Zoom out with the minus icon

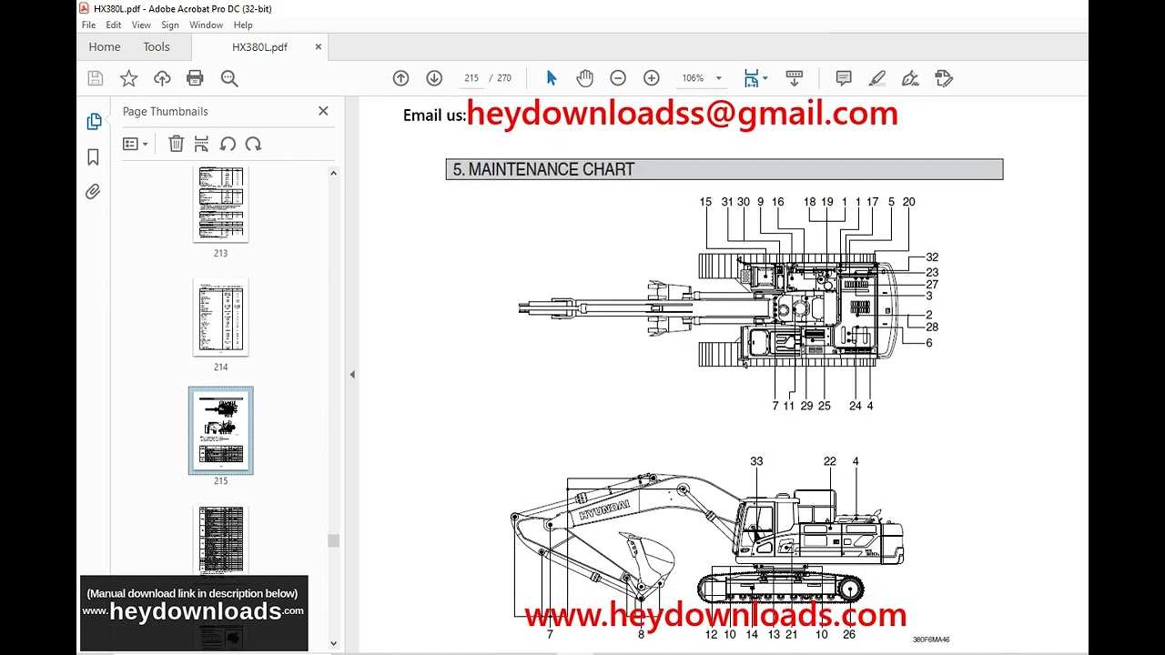click(618, 78)
